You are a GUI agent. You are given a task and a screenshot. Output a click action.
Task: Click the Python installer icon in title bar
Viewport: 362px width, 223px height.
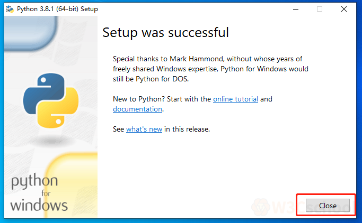click(10, 9)
